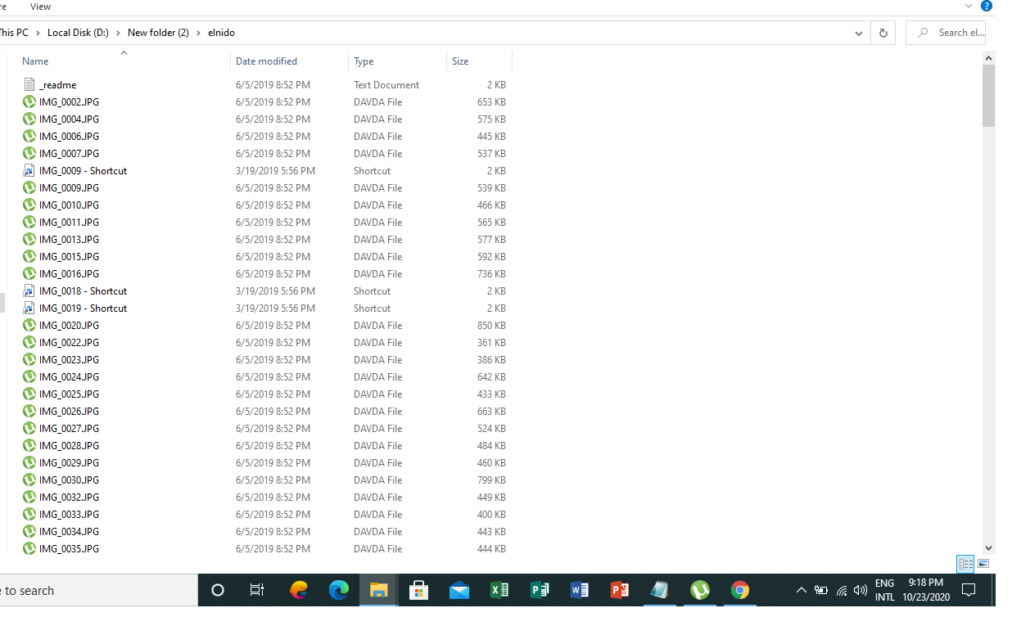Select the IMG_0010.JPG file icon
The image size is (1012, 635).
[29, 205]
